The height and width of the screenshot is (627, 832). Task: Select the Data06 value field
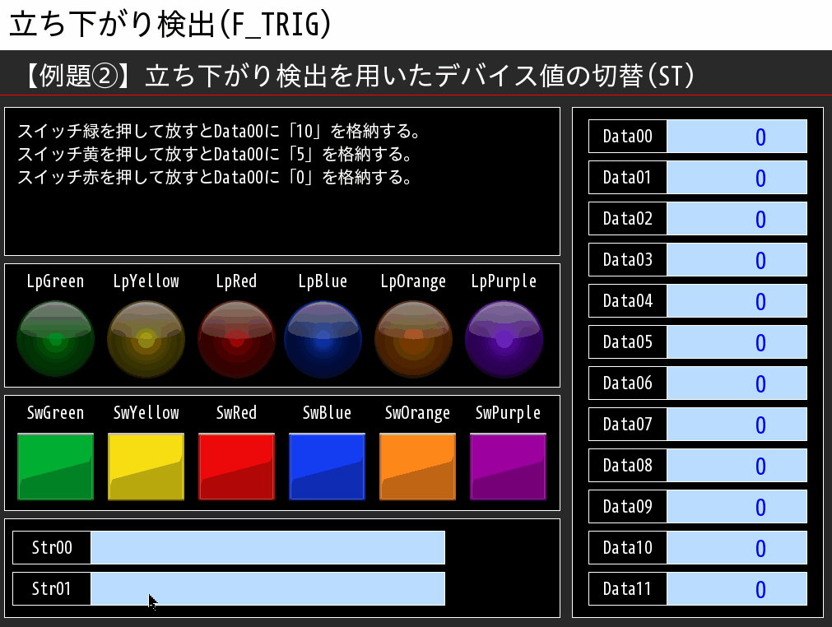point(737,383)
